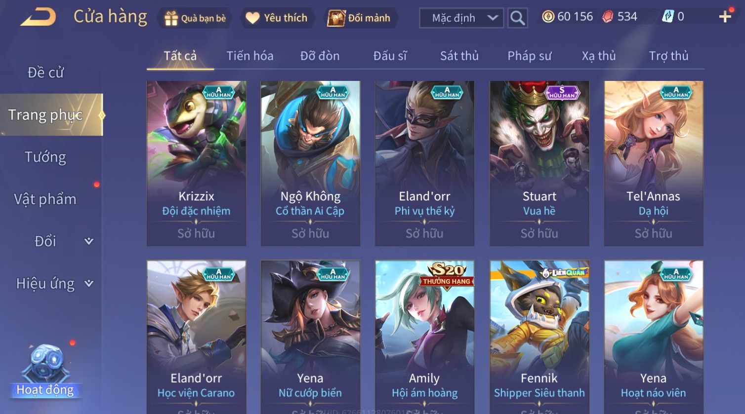The height and width of the screenshot is (414, 745).
Task: Click the red gem currency icon
Action: 608,17
